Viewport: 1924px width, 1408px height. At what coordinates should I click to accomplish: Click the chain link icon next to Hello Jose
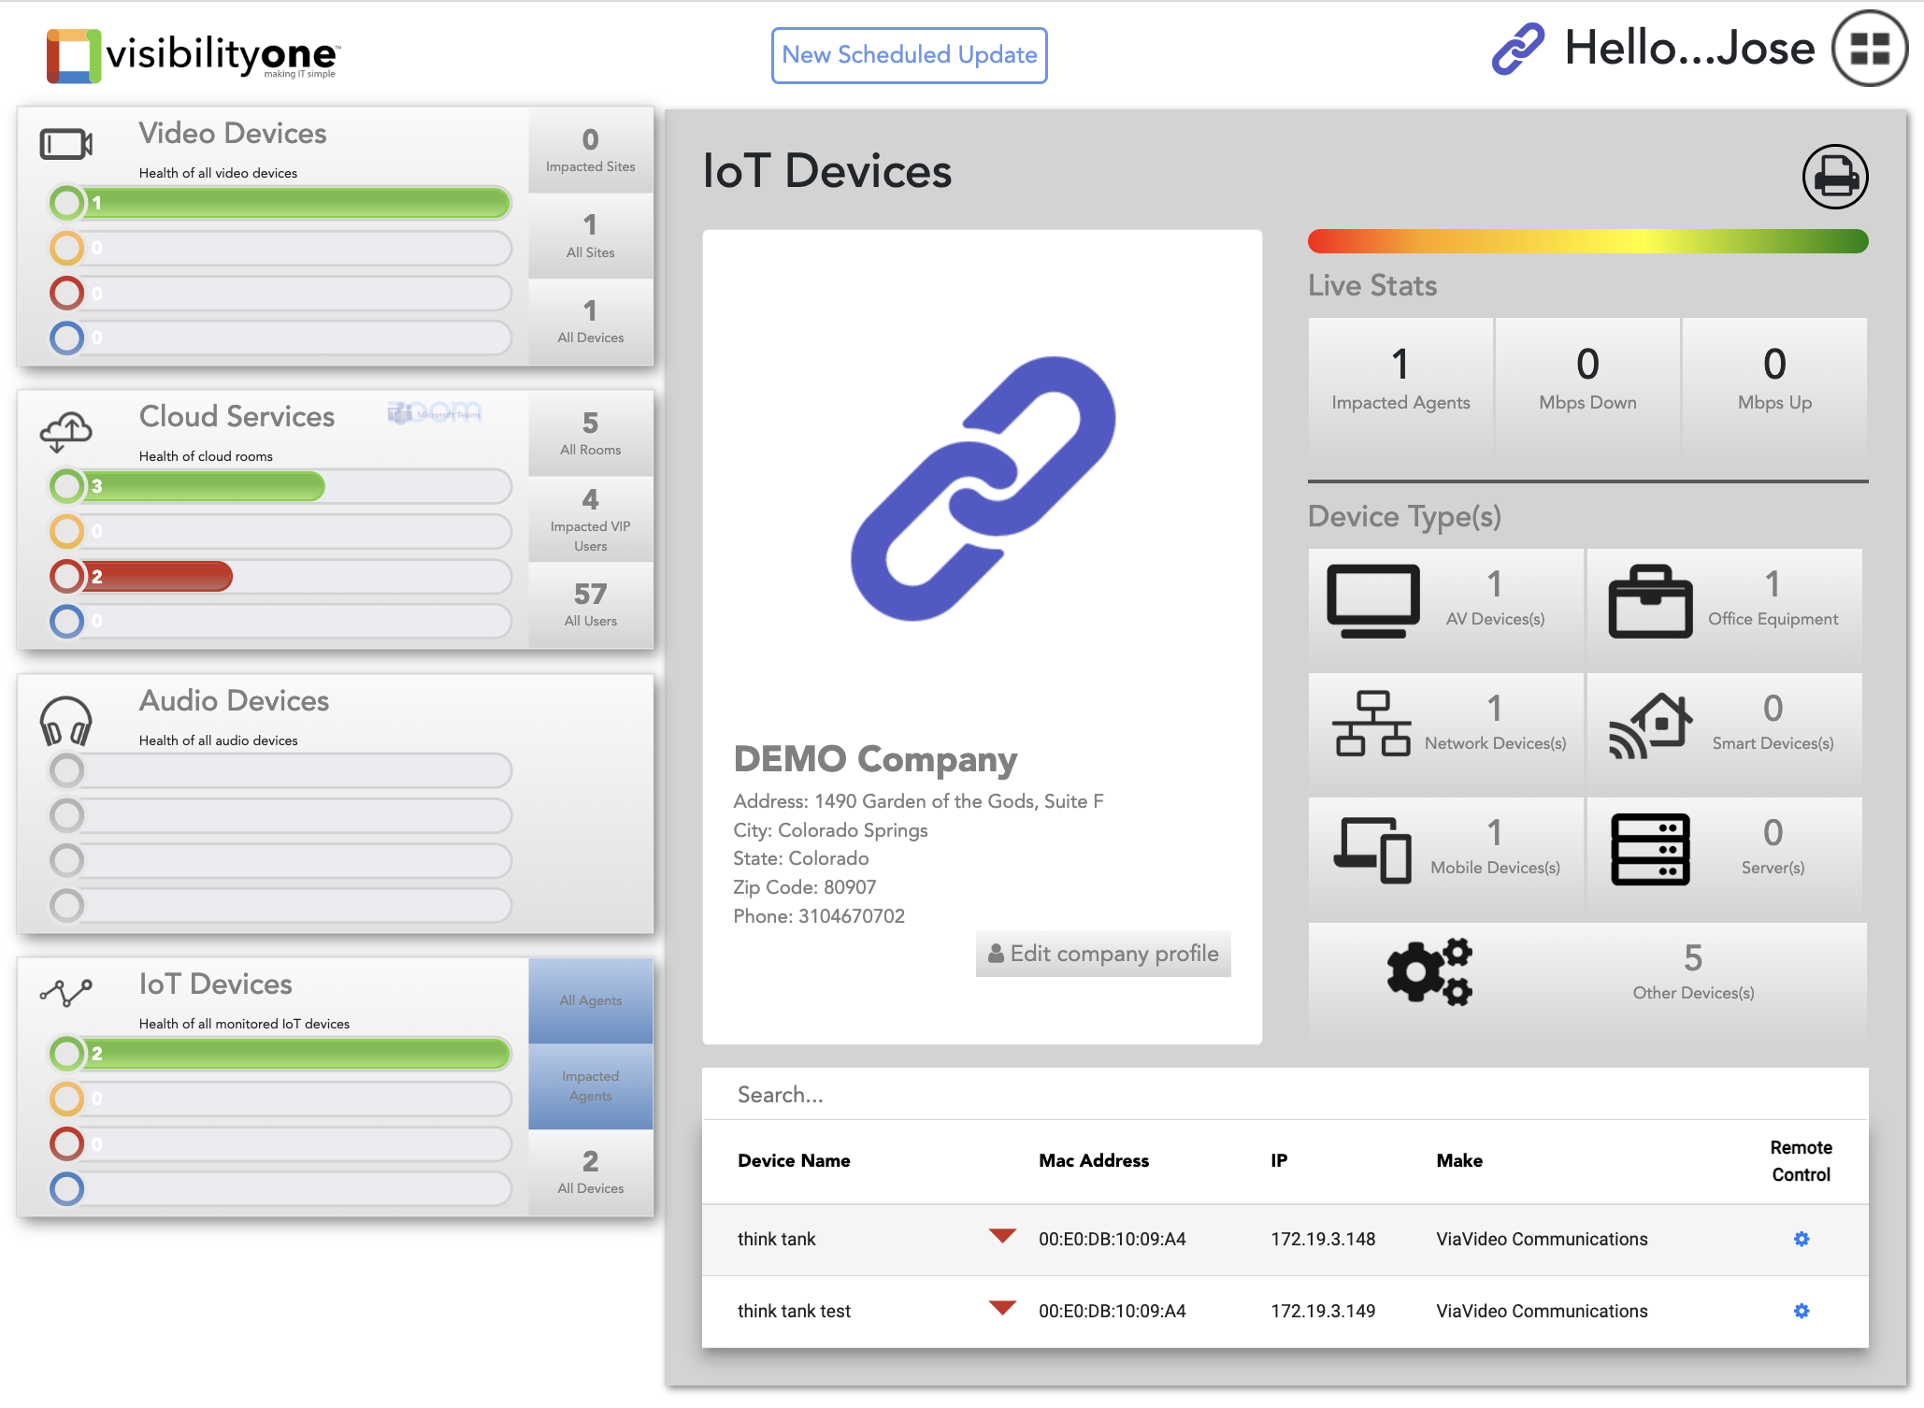tap(1517, 49)
